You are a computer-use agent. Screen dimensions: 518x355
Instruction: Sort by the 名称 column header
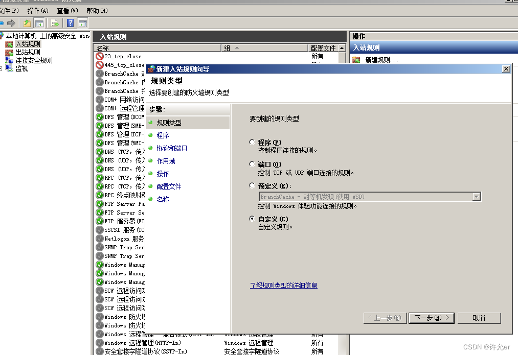coord(157,48)
